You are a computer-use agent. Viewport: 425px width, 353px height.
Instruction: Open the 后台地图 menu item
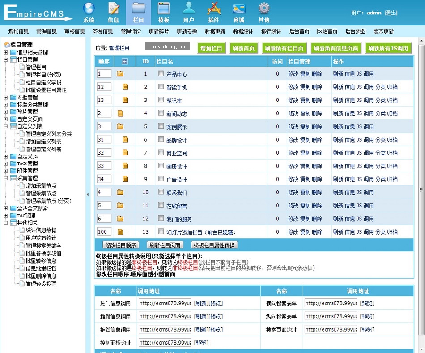pos(355,31)
